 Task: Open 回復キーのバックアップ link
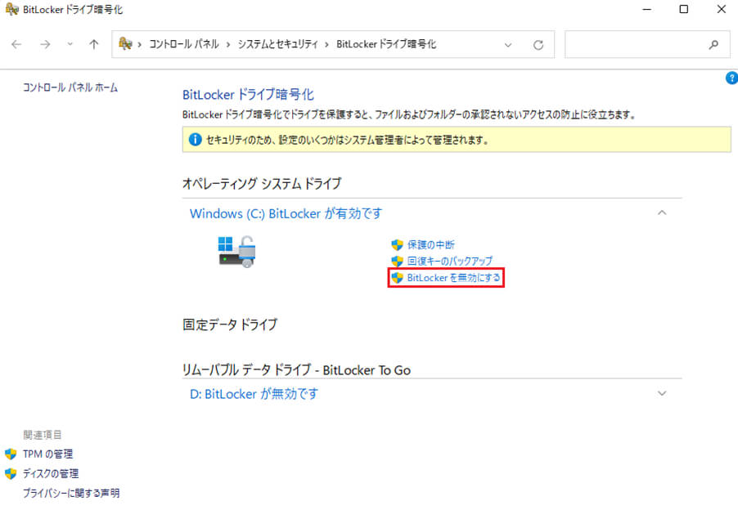pyautogui.click(x=449, y=261)
